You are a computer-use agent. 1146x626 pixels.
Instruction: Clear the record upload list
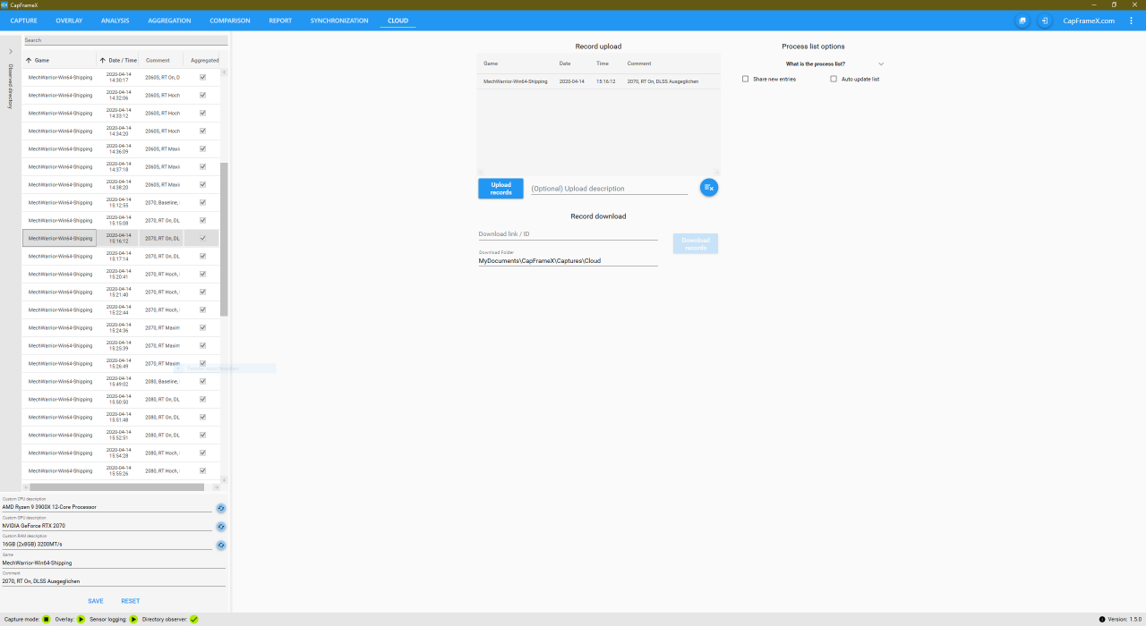[x=709, y=188]
